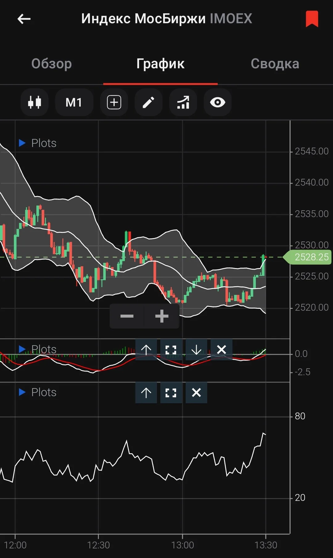333x558 pixels.
Task: Click the current price label 2528.25
Action: [x=307, y=257]
